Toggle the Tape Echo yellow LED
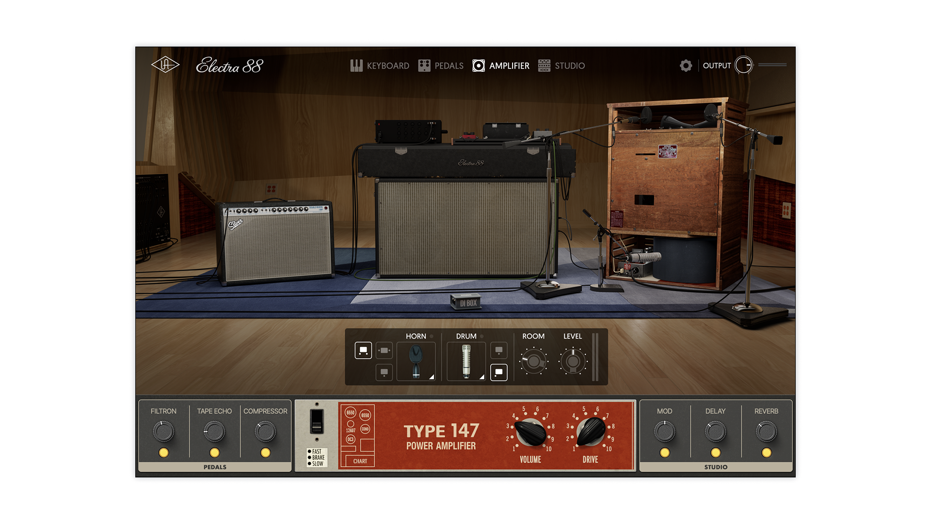 (x=214, y=453)
